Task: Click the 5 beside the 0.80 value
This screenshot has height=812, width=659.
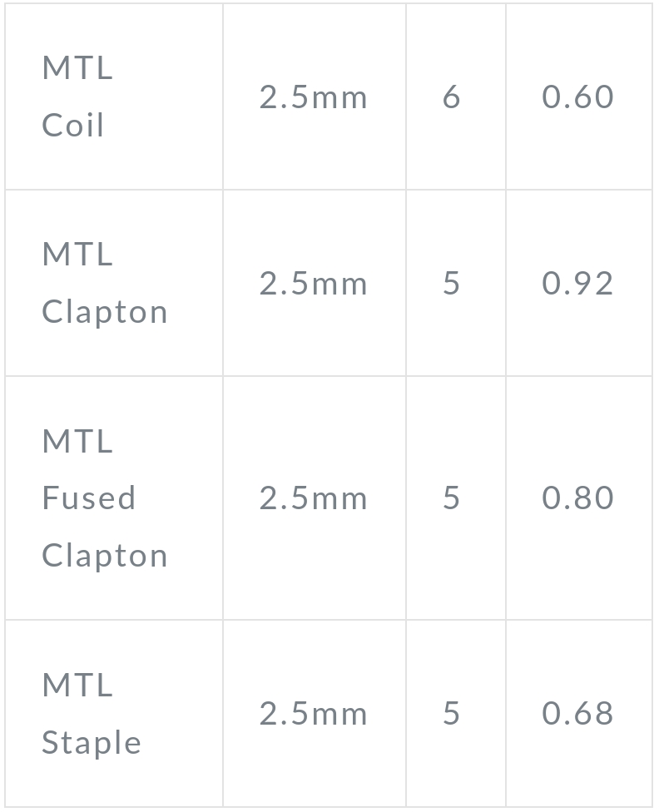Action: point(451,498)
